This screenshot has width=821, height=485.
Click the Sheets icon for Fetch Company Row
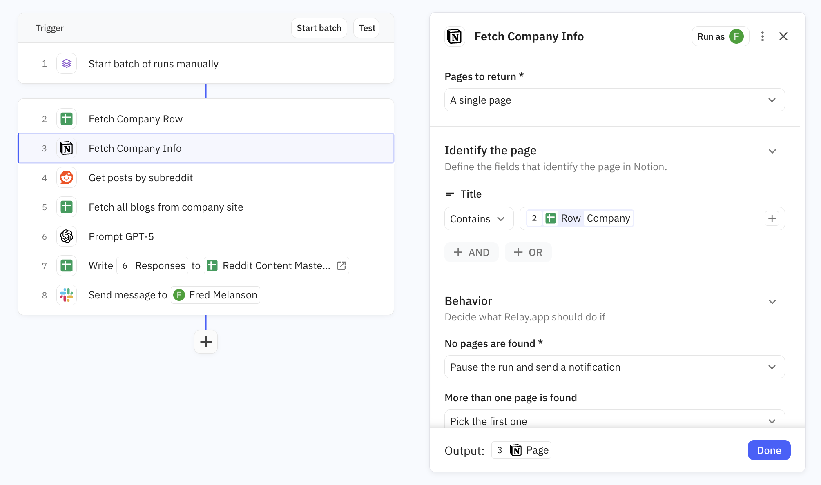click(x=67, y=119)
